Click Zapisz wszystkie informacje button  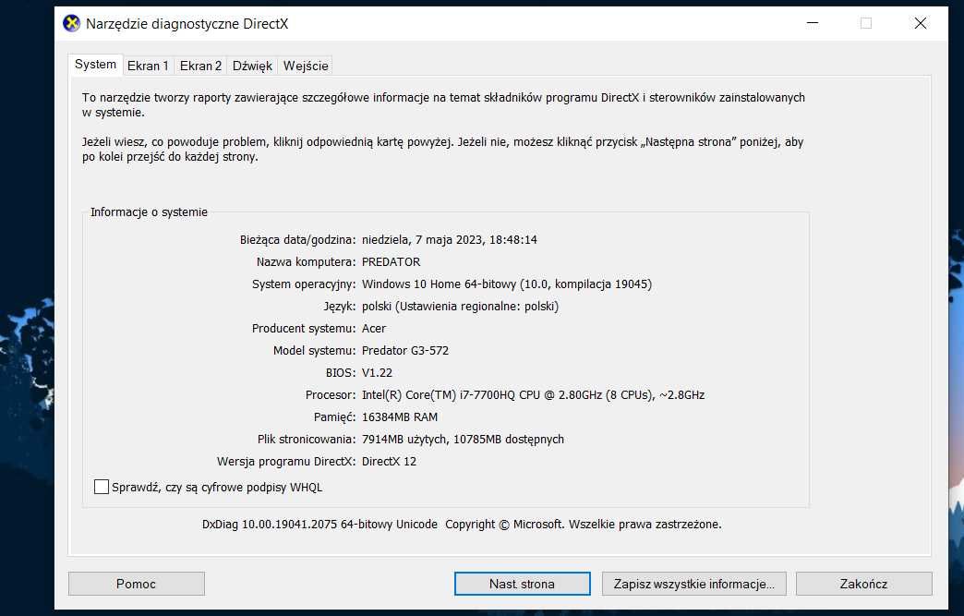coord(694,584)
